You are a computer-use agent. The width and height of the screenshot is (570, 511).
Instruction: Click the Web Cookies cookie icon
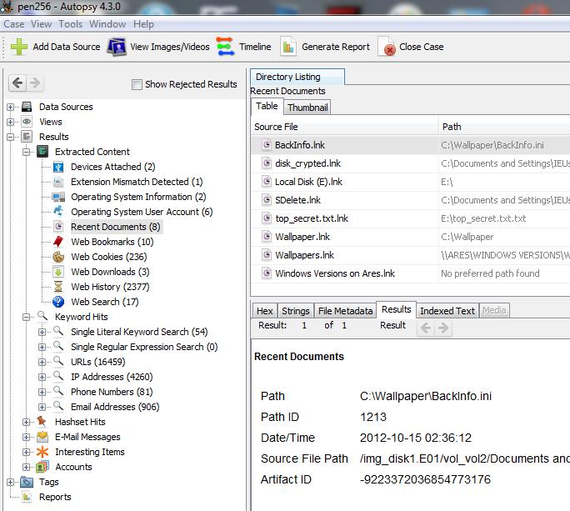tap(58, 257)
